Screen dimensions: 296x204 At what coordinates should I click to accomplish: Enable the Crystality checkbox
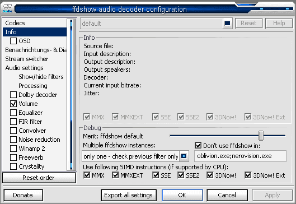point(13,166)
